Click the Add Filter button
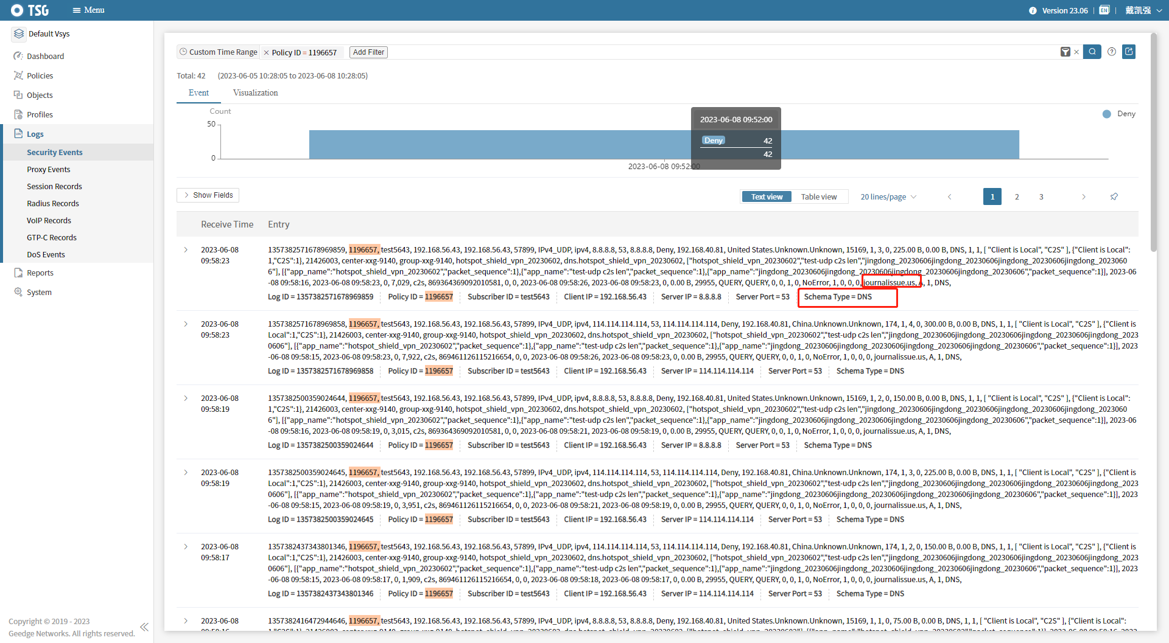The width and height of the screenshot is (1169, 643). point(368,52)
